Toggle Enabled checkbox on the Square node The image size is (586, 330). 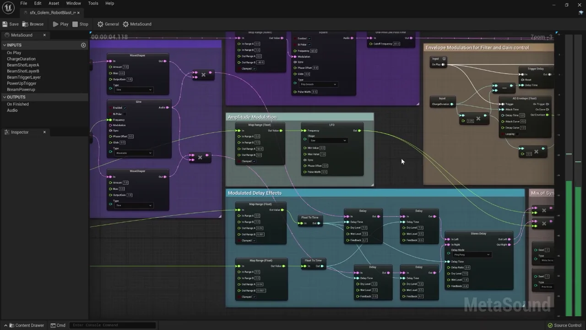click(x=309, y=38)
